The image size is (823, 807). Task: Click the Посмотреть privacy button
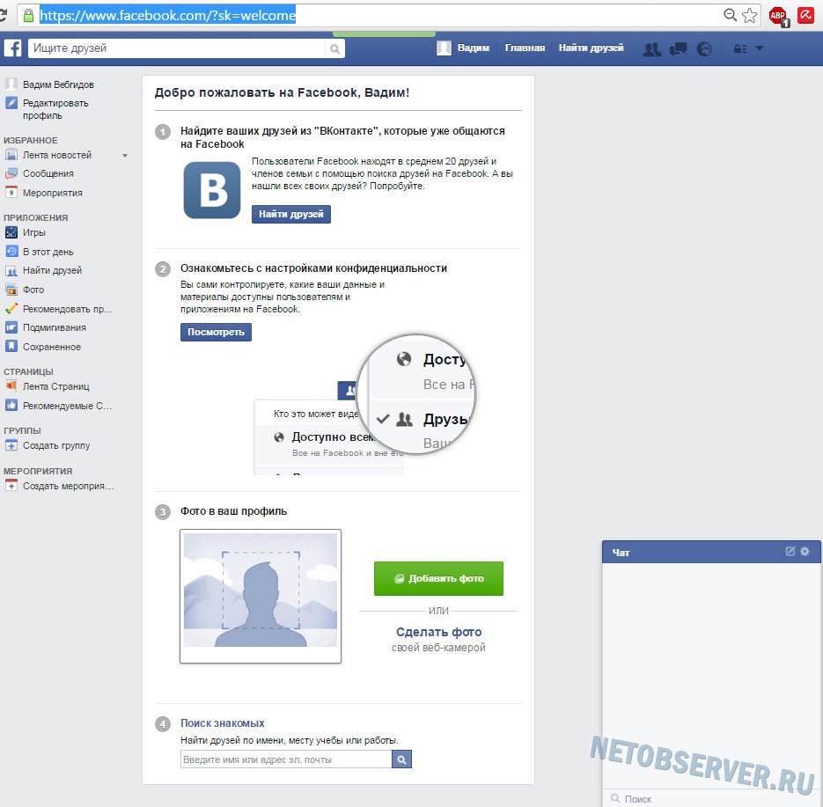pyautogui.click(x=216, y=332)
